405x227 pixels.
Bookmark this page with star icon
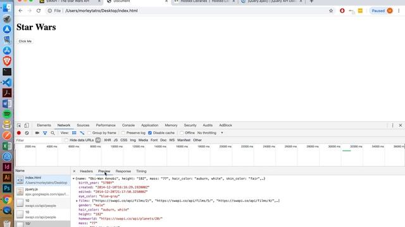click(331, 11)
